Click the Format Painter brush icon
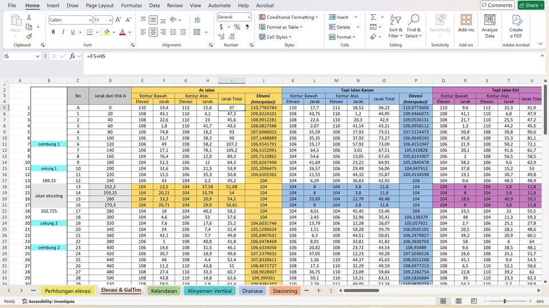This screenshot has height=308, width=549. (x=29, y=36)
